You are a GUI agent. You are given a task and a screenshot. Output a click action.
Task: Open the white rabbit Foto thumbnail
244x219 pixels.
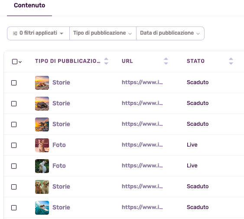click(x=42, y=166)
